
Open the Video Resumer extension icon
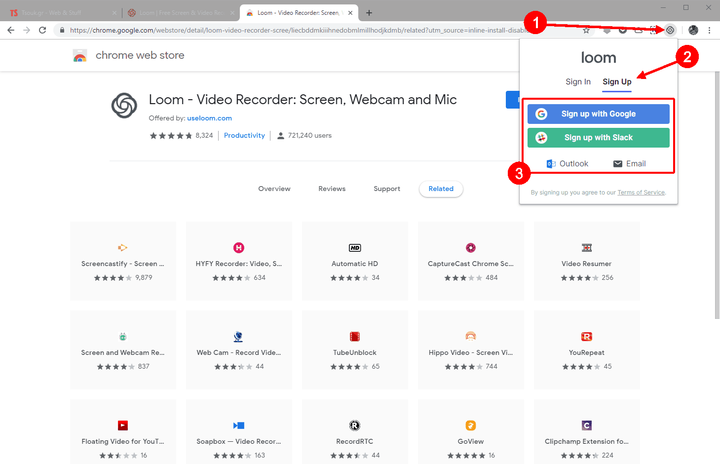(587, 248)
